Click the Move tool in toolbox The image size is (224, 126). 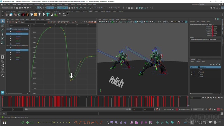(x=2, y=34)
